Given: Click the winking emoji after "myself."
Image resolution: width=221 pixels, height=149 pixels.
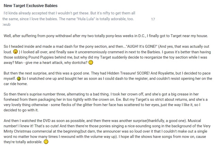Looking at the screenshot, I should [19, 79].
